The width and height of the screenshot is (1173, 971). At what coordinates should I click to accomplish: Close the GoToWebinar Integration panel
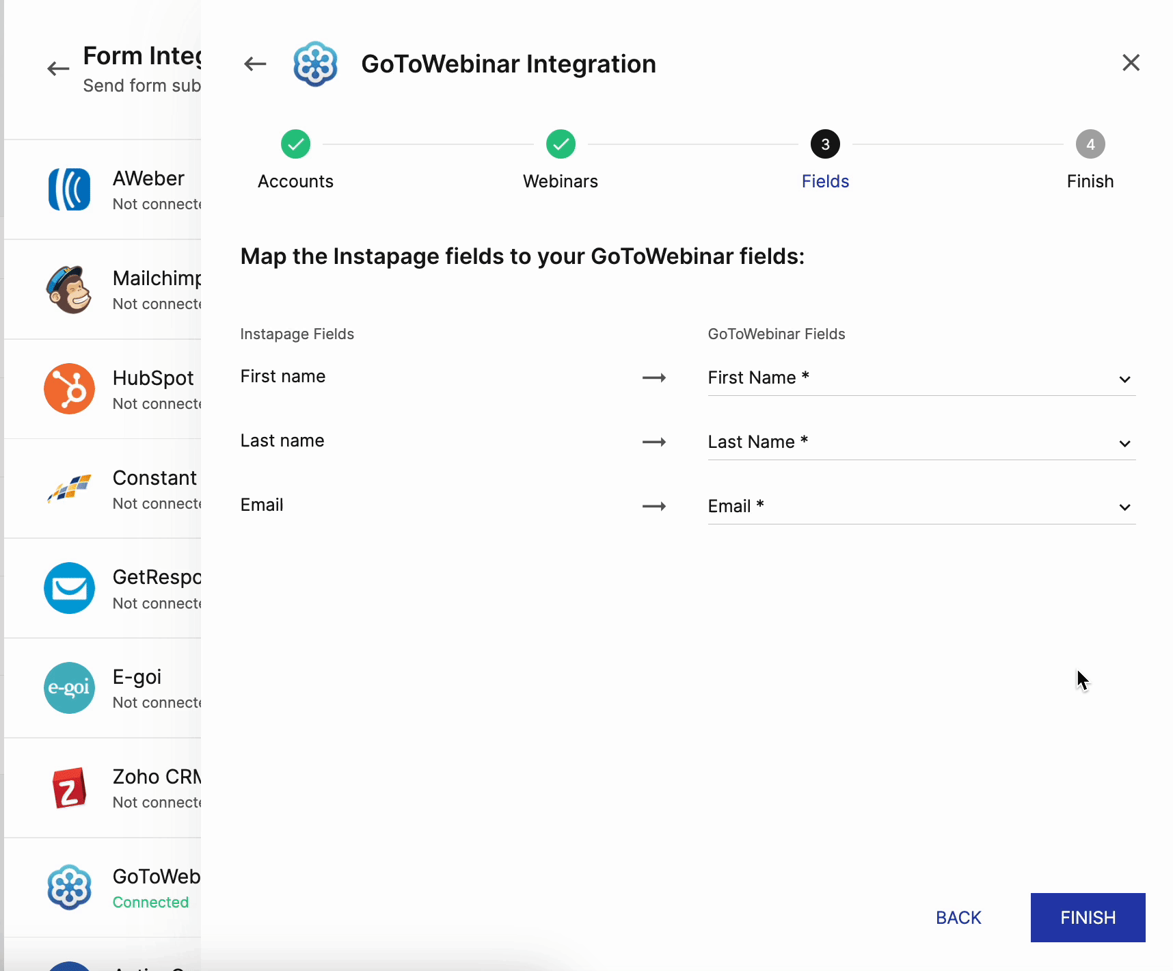(1131, 63)
